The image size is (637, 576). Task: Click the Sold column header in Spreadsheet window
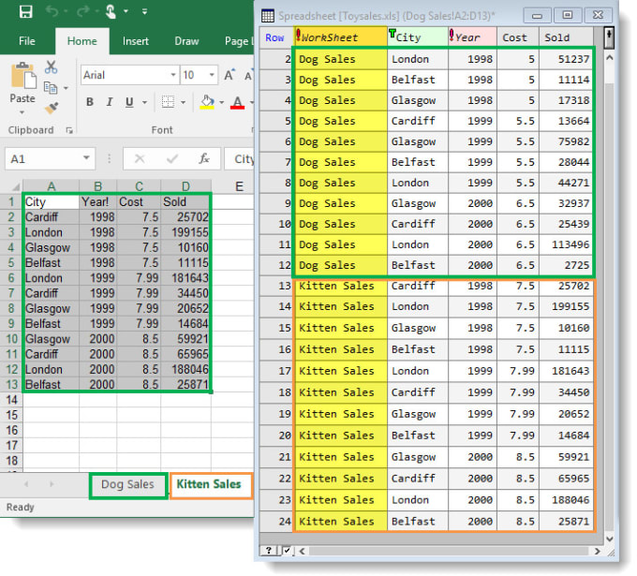click(x=567, y=37)
